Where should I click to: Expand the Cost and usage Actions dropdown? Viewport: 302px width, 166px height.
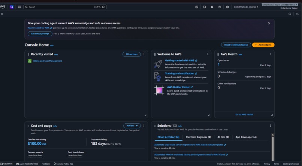(132, 126)
